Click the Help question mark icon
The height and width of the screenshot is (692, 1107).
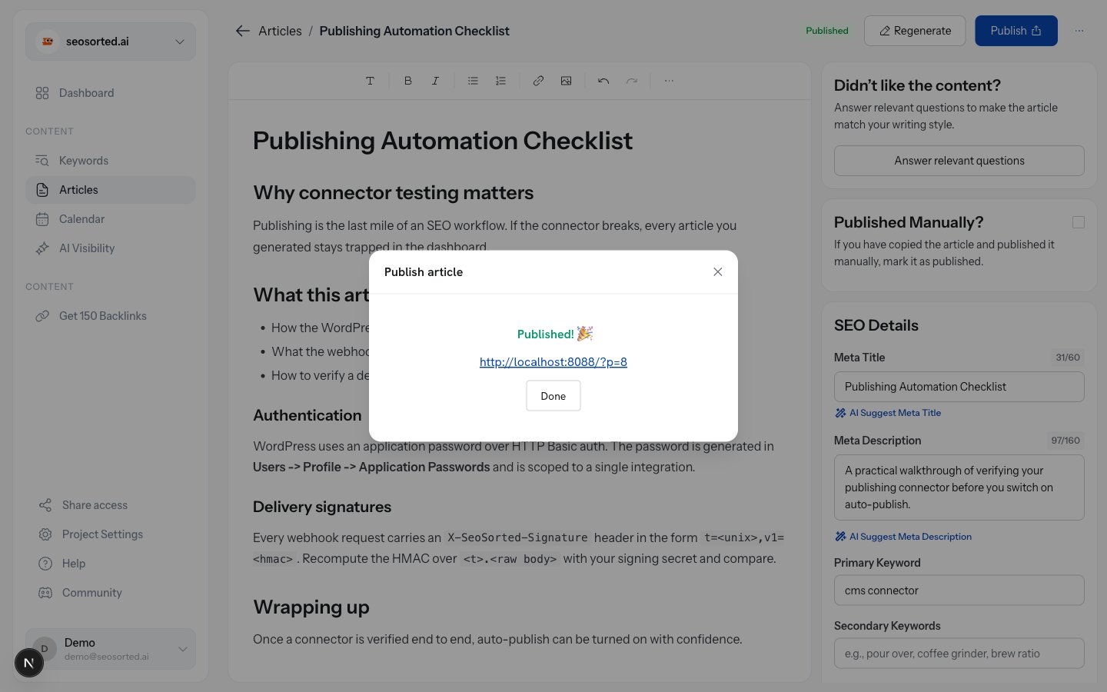pyautogui.click(x=45, y=564)
